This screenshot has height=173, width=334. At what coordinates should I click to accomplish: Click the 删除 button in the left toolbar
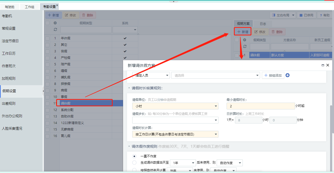88,15
